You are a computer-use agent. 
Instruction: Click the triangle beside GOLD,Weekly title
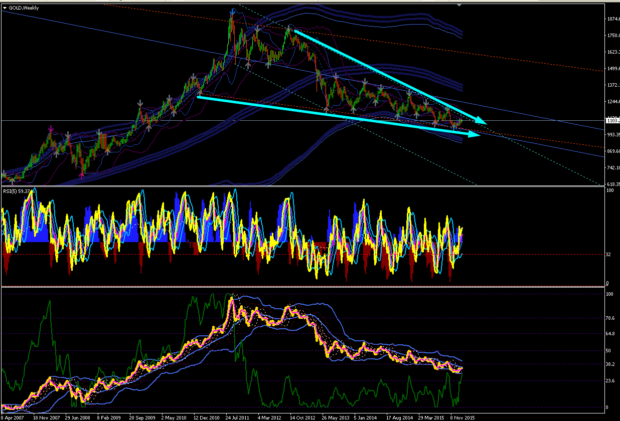5,8
